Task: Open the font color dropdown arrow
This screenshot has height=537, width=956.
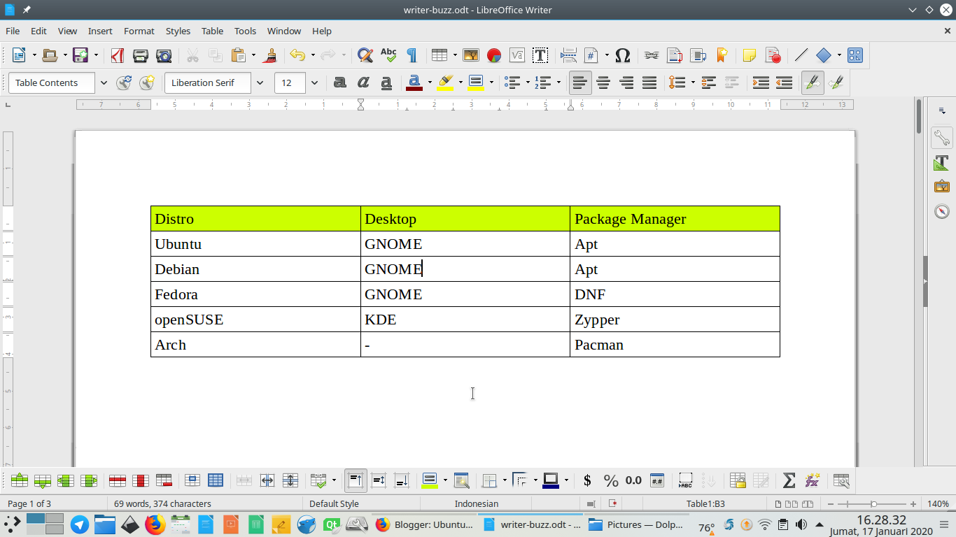Action: coord(430,83)
